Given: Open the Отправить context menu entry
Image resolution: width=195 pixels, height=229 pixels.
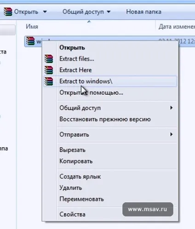Looking at the screenshot, I should [110, 134].
